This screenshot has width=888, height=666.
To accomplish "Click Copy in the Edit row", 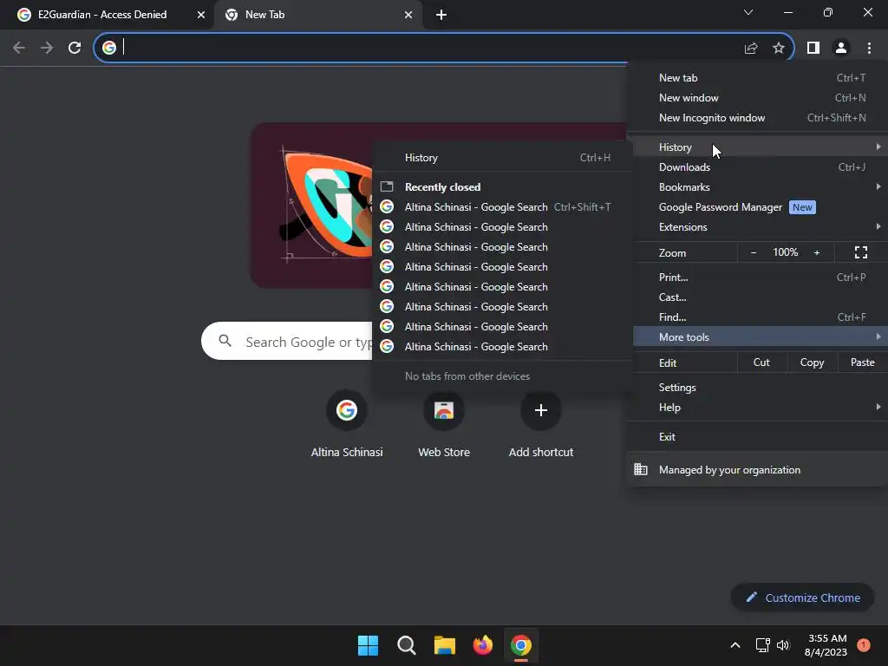I will (812, 362).
